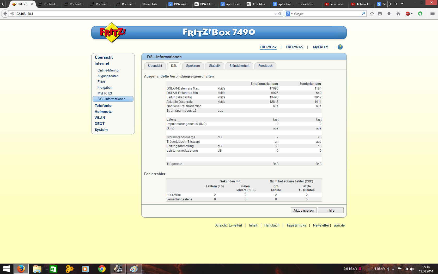438x274 pixels.
Task: Switch to the YouTube browser tab
Action: 335,4
